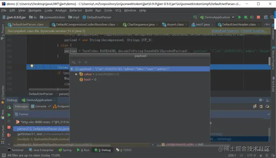The image size is (276, 158).
Task: Open the Build menu
Action: (x=89, y=10)
